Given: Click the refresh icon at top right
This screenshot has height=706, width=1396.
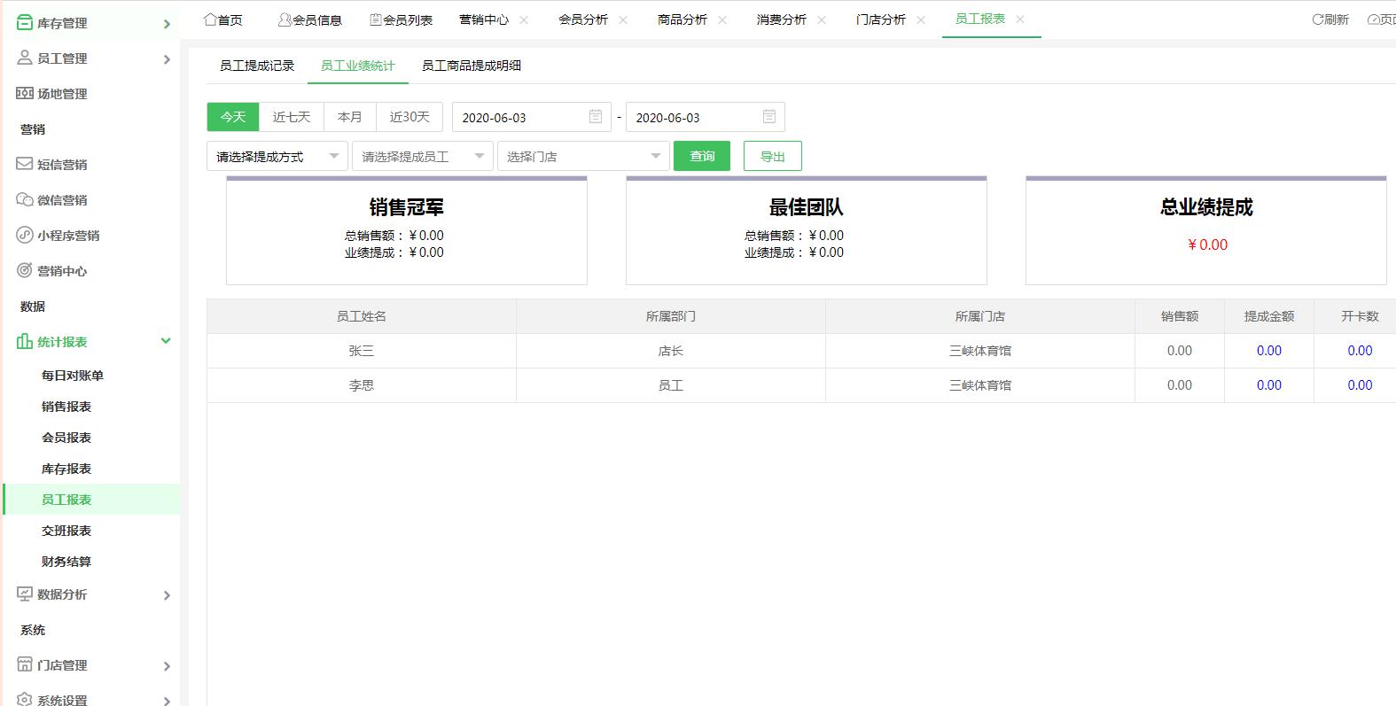Looking at the screenshot, I should point(1330,19).
